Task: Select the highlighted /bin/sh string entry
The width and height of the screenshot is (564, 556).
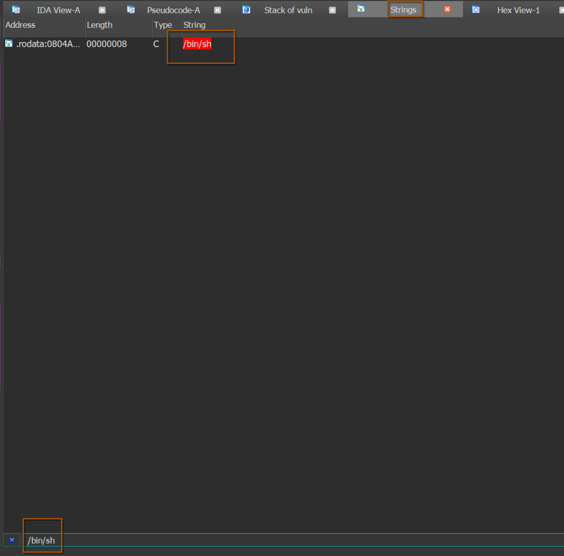Action: coord(197,44)
